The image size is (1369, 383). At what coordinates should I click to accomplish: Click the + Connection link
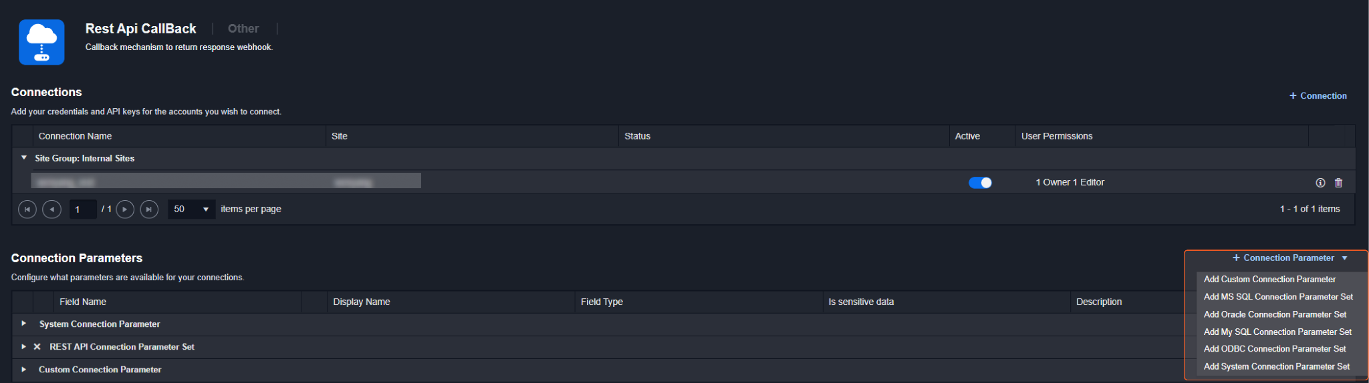tap(1318, 96)
